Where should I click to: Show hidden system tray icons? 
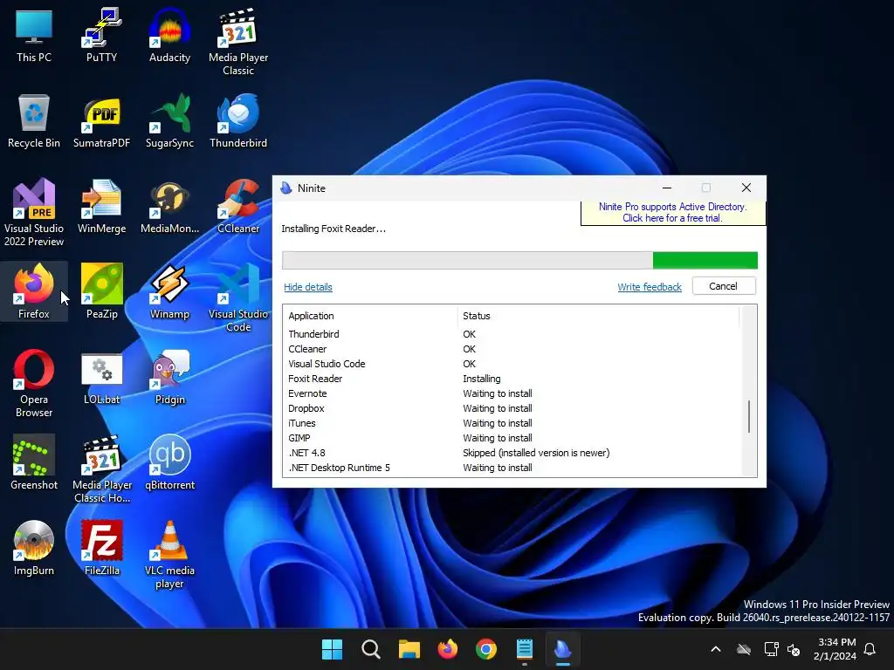click(x=716, y=649)
